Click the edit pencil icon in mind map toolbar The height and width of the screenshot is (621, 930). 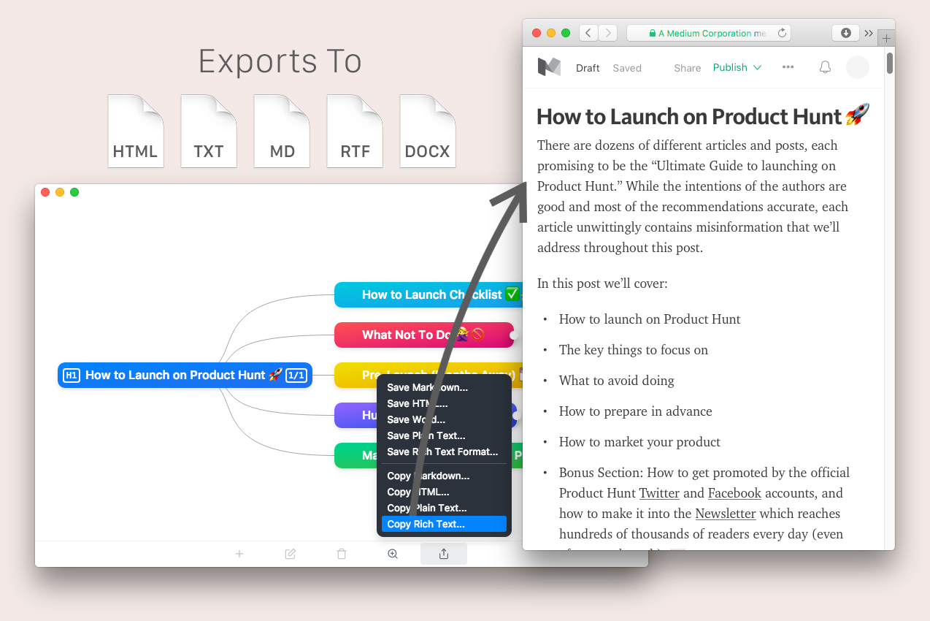click(291, 554)
